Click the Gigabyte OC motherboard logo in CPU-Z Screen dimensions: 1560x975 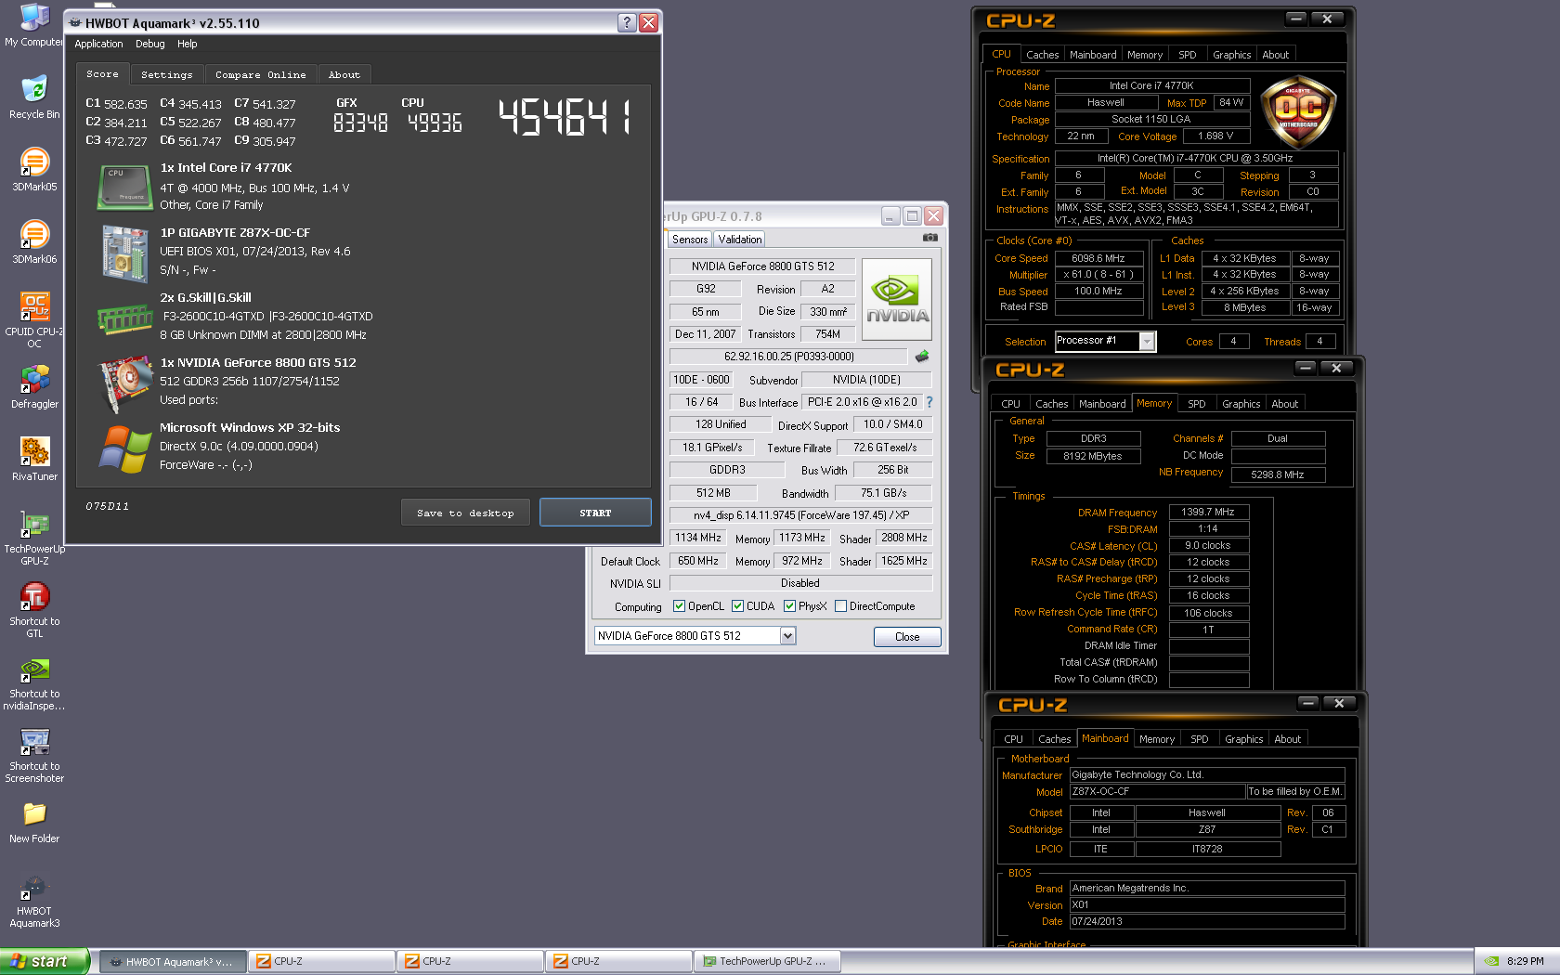1298,113
